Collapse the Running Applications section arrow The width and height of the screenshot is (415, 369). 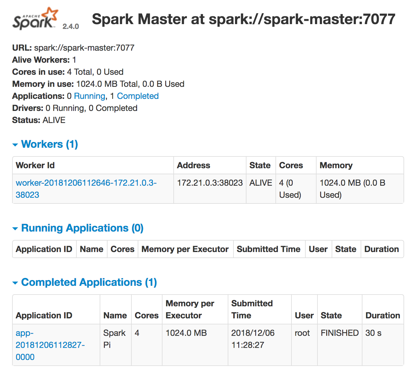click(15, 229)
